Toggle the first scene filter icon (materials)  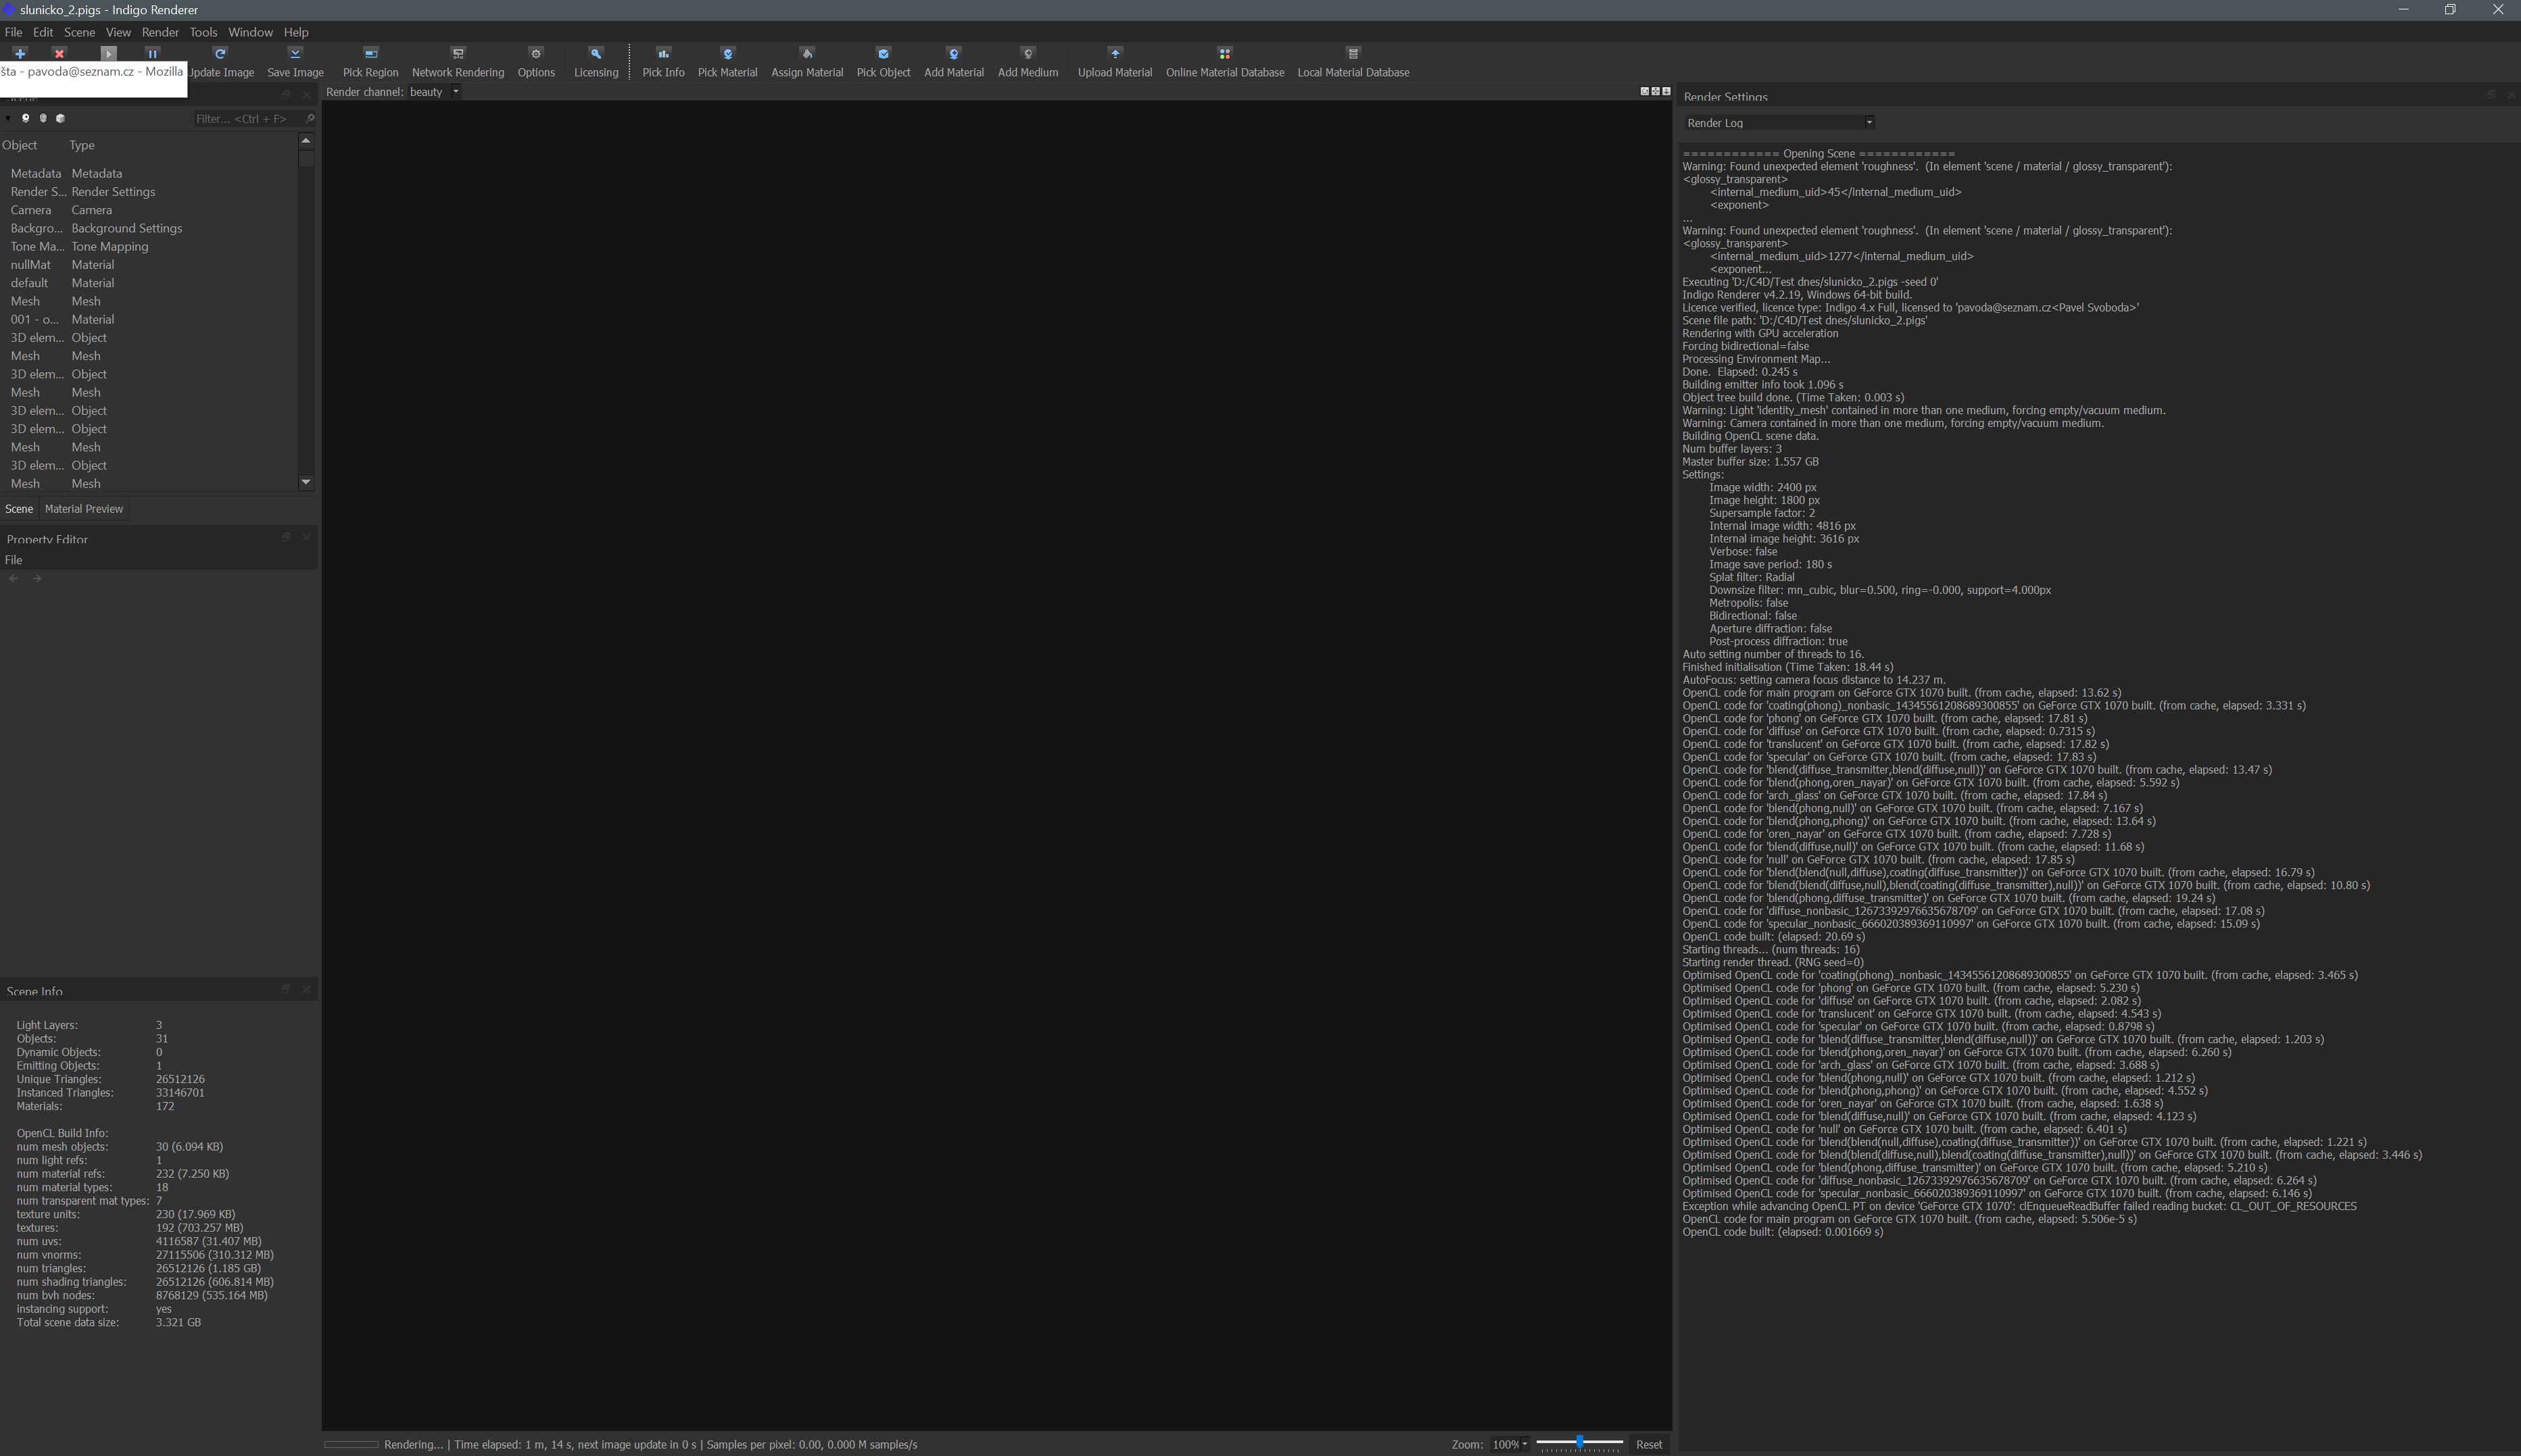click(x=26, y=118)
